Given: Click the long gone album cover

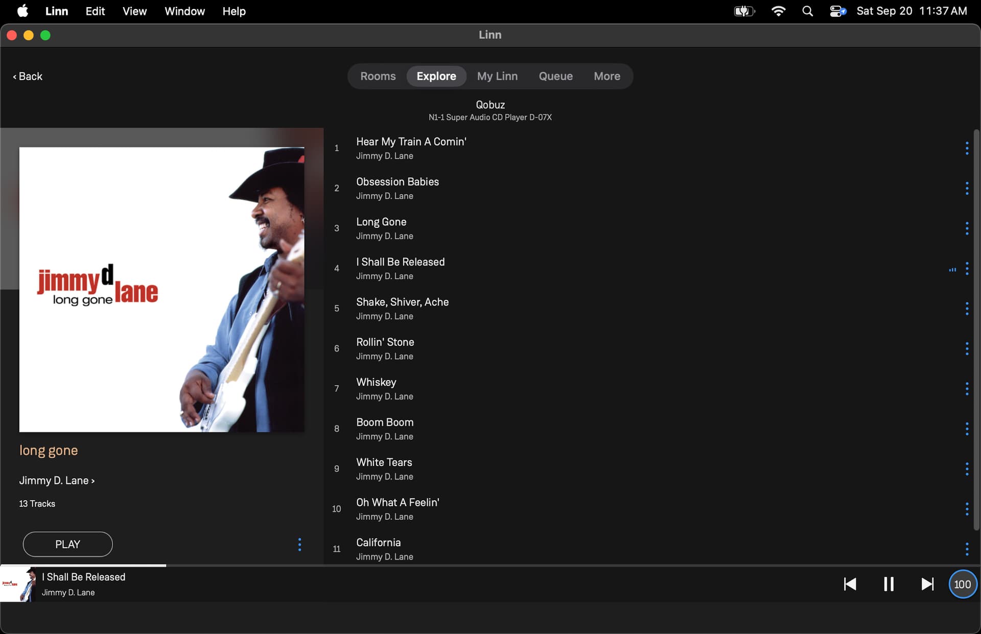Looking at the screenshot, I should [161, 290].
